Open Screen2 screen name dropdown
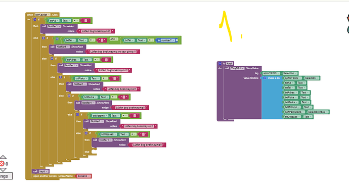Screen dimensions: 349x182 (89, 176)
